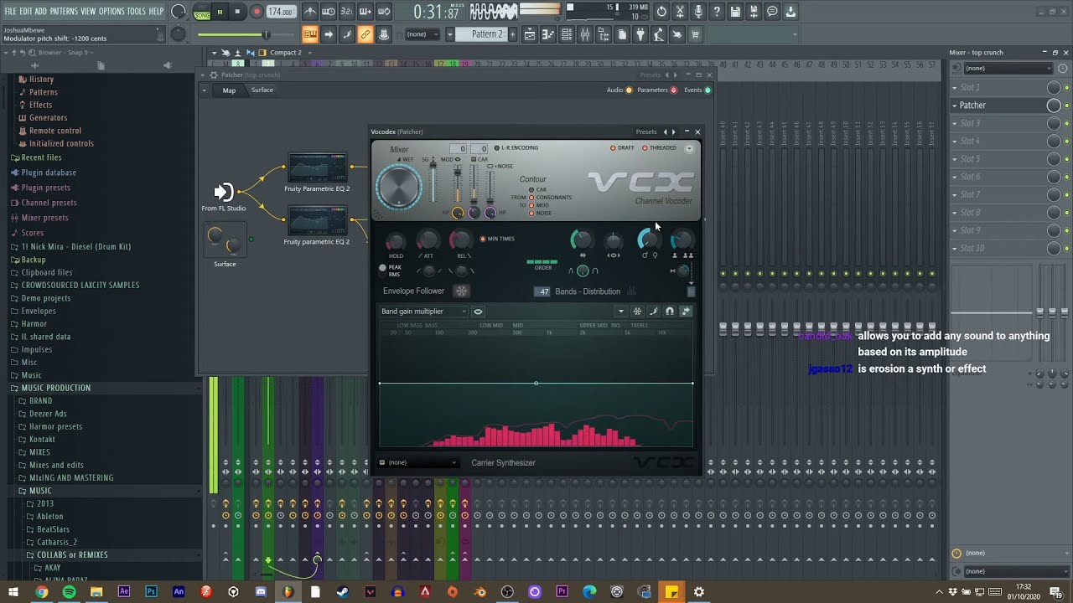Open the FILE menu
1073x603 pixels.
tap(10, 11)
